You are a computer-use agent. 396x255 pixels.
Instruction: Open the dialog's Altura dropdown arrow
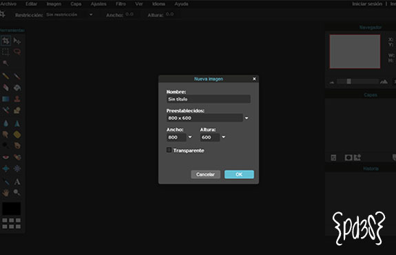223,137
